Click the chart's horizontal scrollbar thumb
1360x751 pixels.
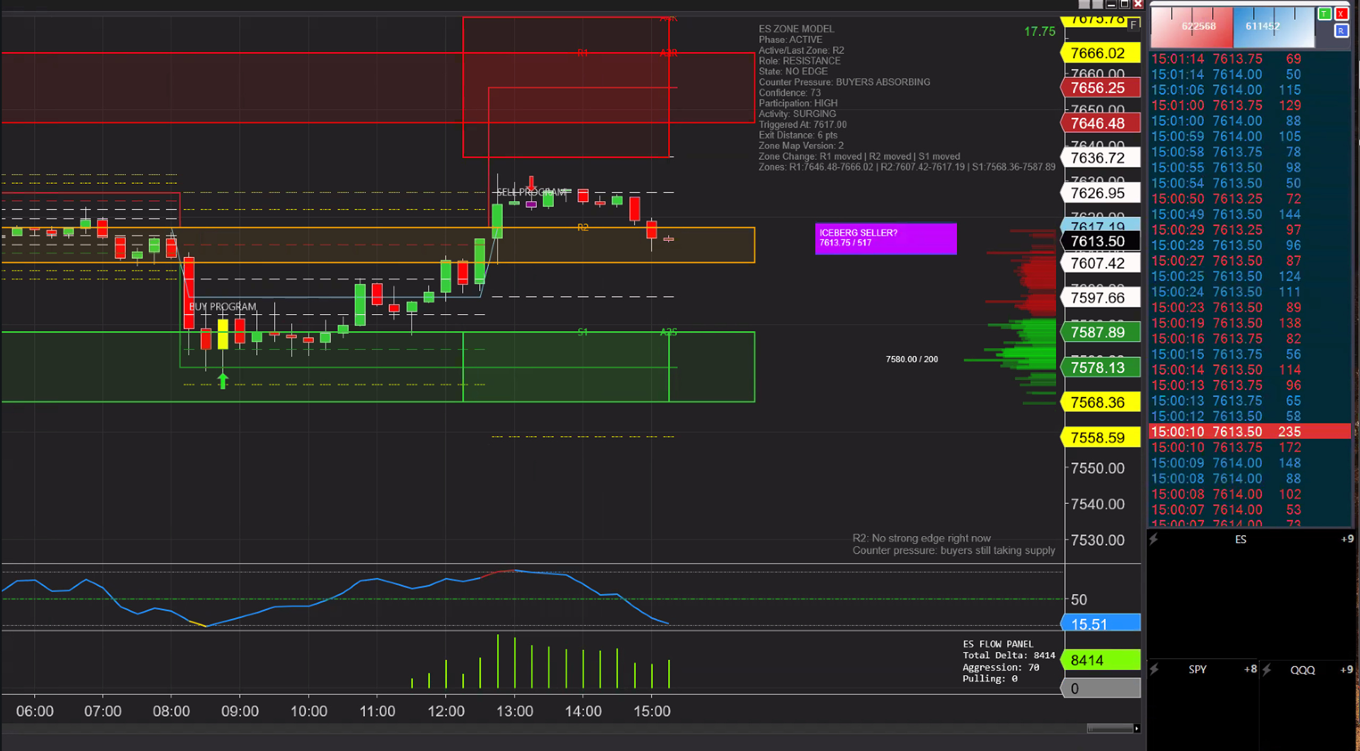1110,728
